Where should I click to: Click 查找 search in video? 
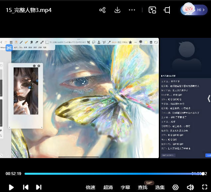143,187
